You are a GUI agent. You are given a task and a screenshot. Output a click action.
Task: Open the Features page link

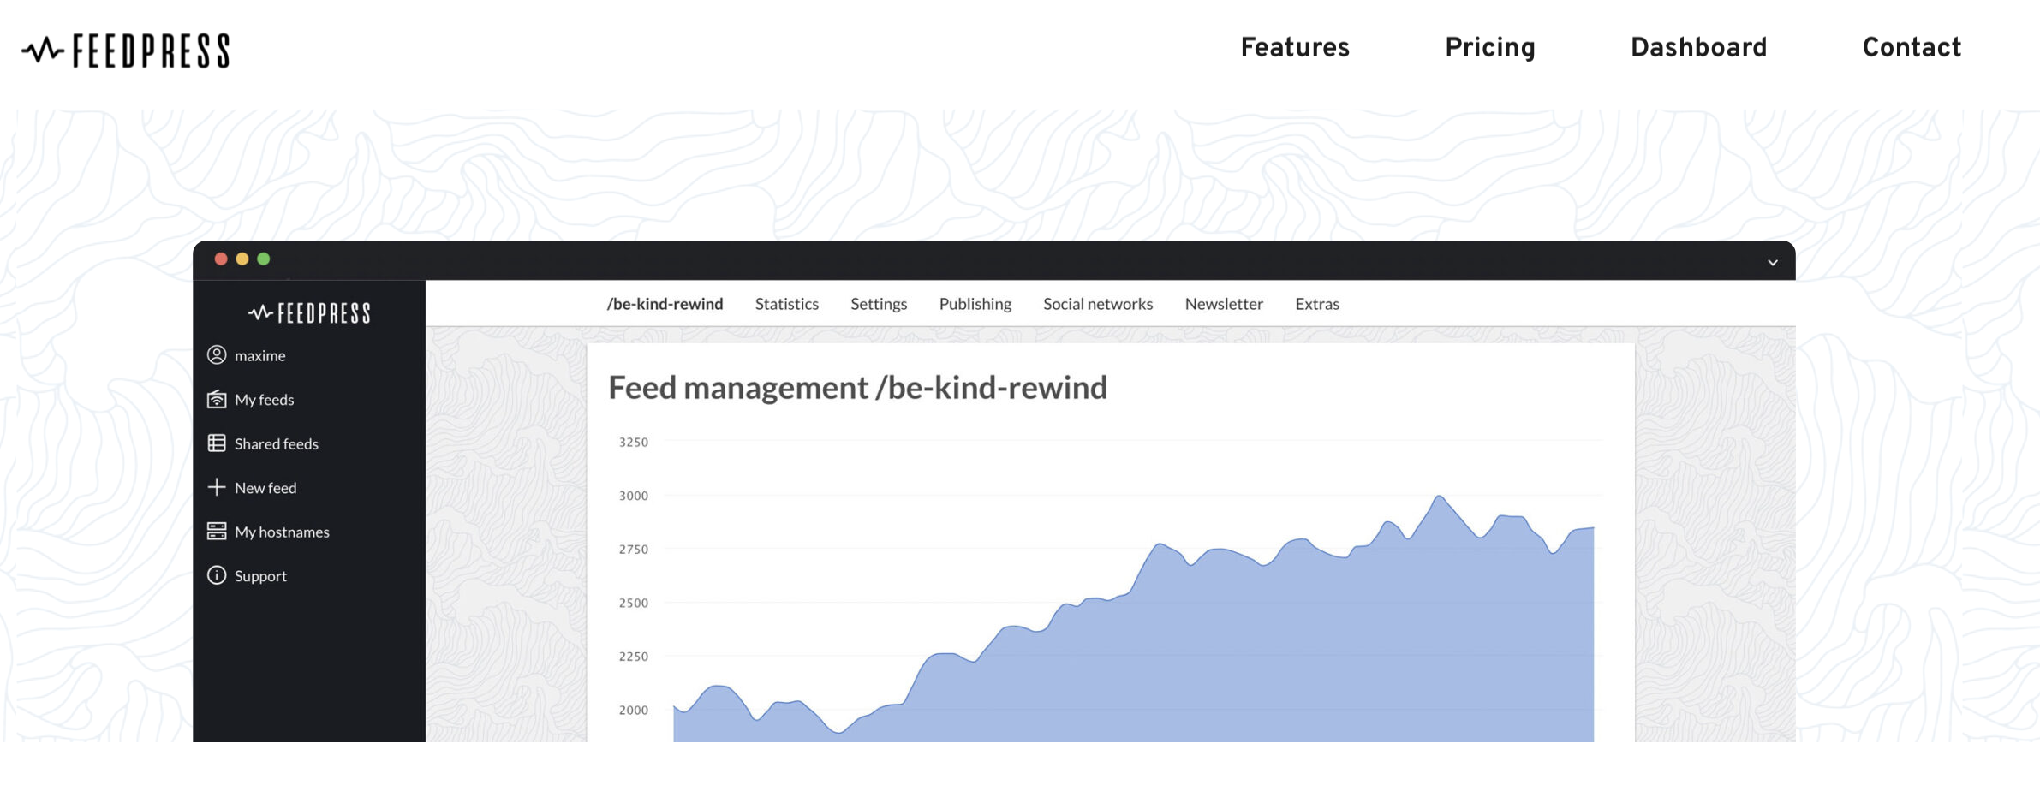tap(1294, 47)
